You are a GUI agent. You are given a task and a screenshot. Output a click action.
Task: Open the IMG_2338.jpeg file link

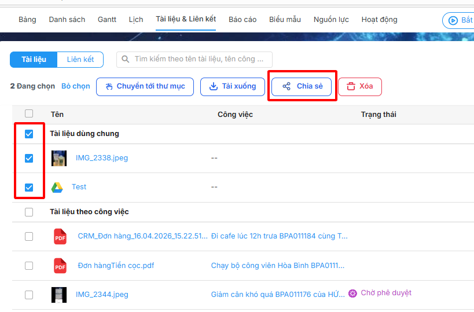pos(102,158)
